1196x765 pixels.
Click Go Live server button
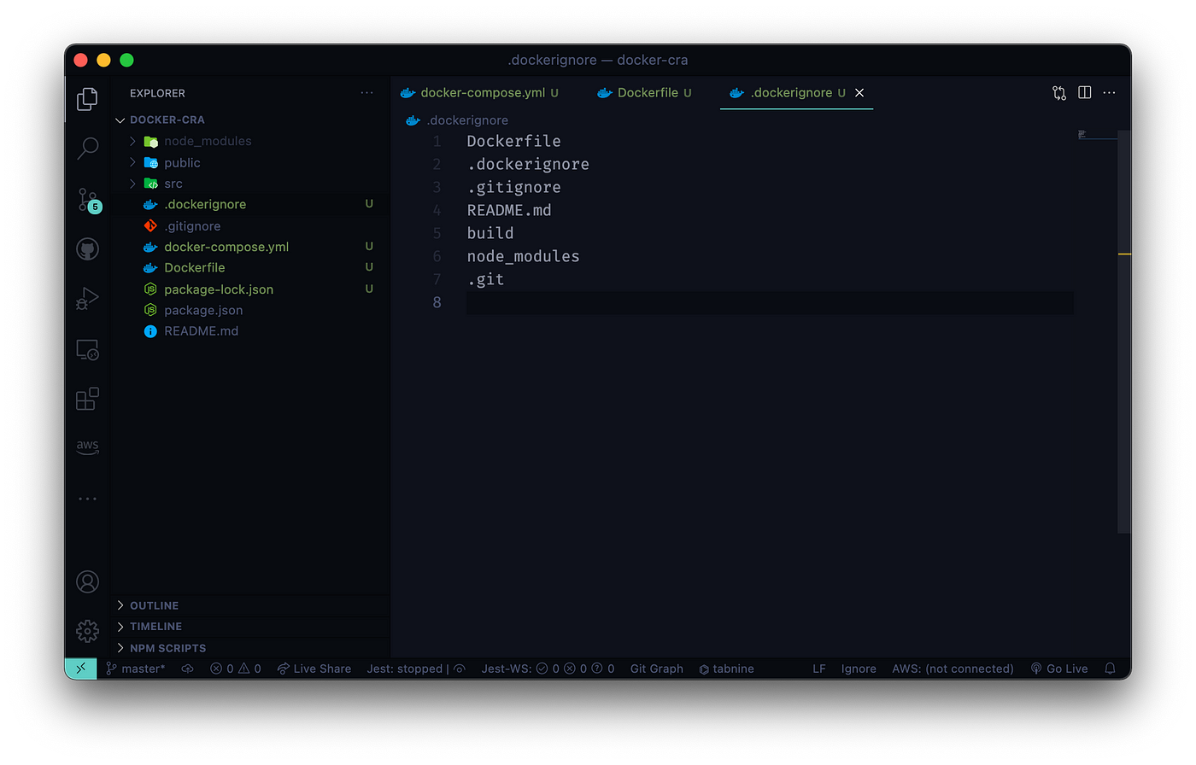click(x=1059, y=669)
